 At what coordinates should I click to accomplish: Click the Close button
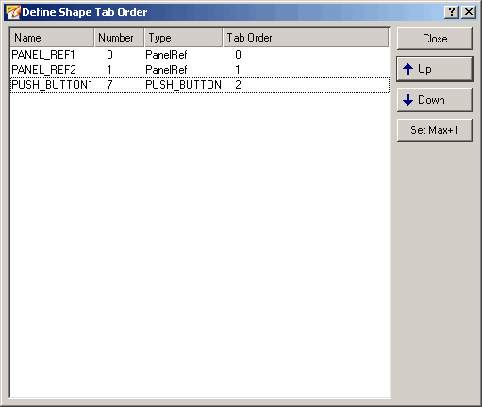[x=435, y=39]
